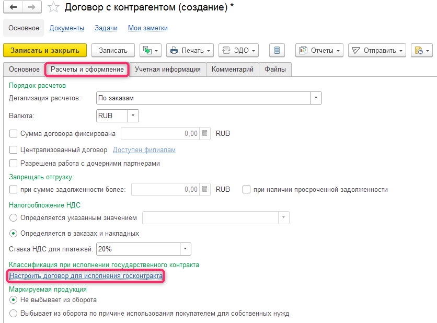Switch to 'Учетная информация' tab

pos(167,69)
